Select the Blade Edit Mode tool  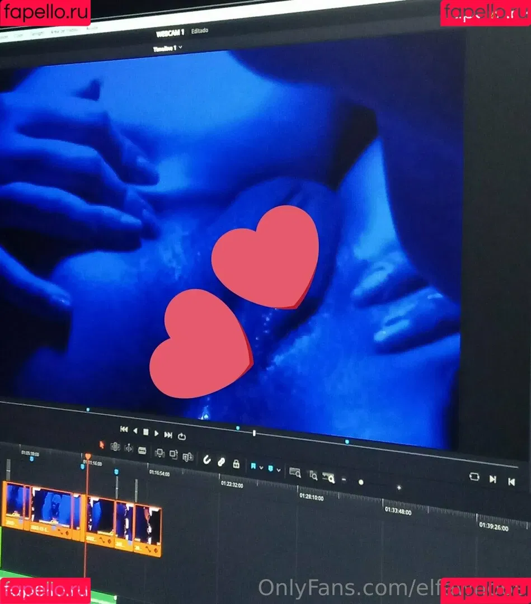click(142, 450)
